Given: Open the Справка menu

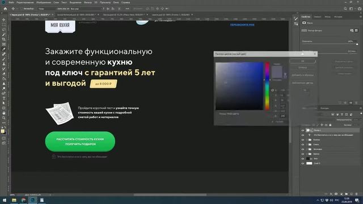Looking at the screenshot, I should [125, 2].
